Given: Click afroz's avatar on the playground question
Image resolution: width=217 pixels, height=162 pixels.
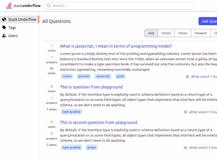Looking at the screenshot, I should [x=185, y=112].
